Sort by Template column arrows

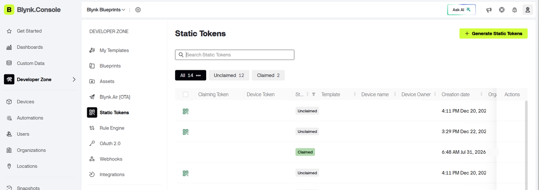click(x=355, y=95)
